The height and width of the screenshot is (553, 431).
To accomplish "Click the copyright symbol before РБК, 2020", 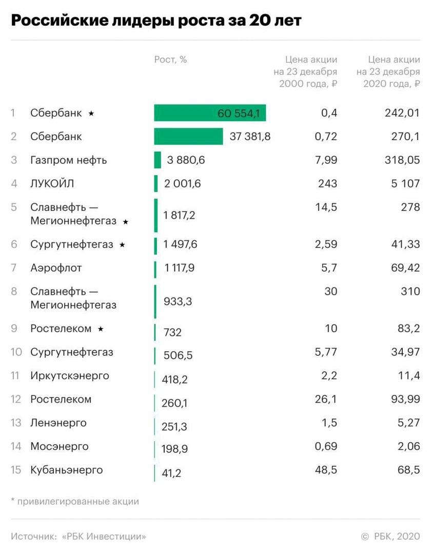I will click(x=365, y=537).
